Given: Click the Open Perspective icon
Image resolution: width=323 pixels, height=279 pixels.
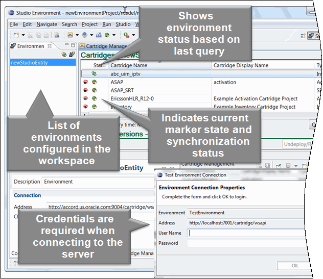Looking at the screenshot, I should coord(303,36).
